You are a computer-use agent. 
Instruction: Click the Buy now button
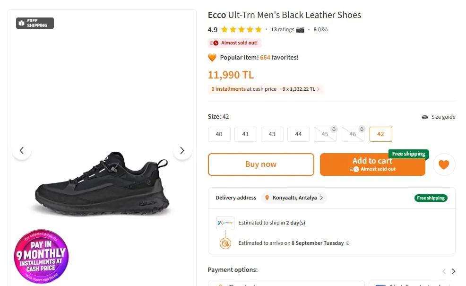click(x=261, y=165)
